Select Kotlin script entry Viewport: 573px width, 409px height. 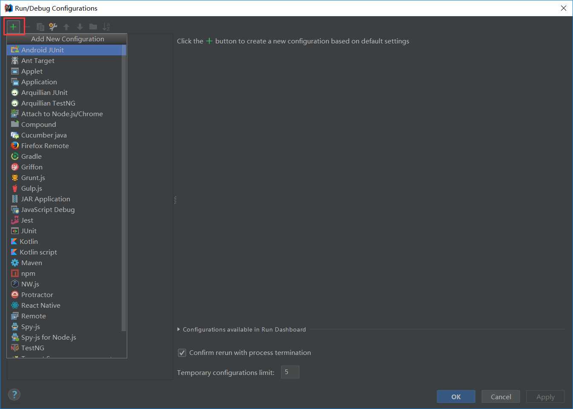pos(64,252)
